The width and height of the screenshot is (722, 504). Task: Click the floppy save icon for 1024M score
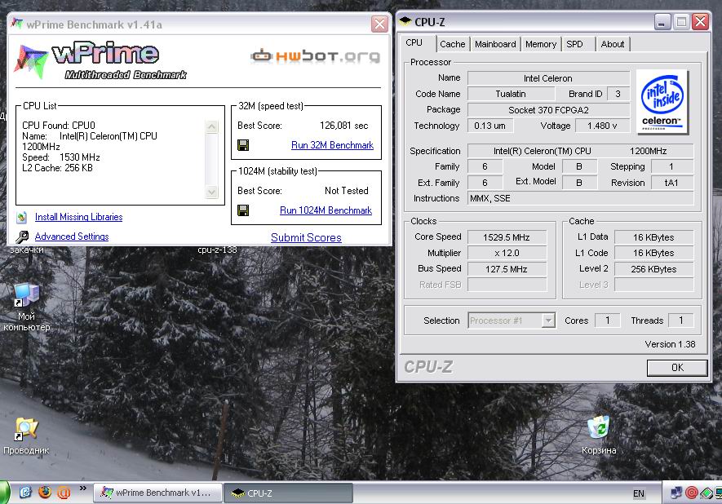click(243, 210)
